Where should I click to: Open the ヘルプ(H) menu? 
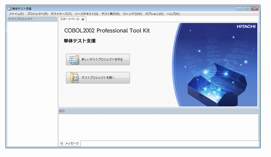click(173, 14)
